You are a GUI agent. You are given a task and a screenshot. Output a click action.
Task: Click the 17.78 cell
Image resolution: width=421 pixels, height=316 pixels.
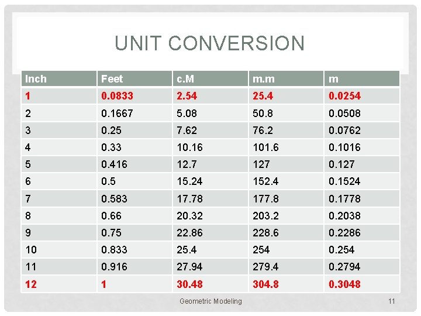189,198
